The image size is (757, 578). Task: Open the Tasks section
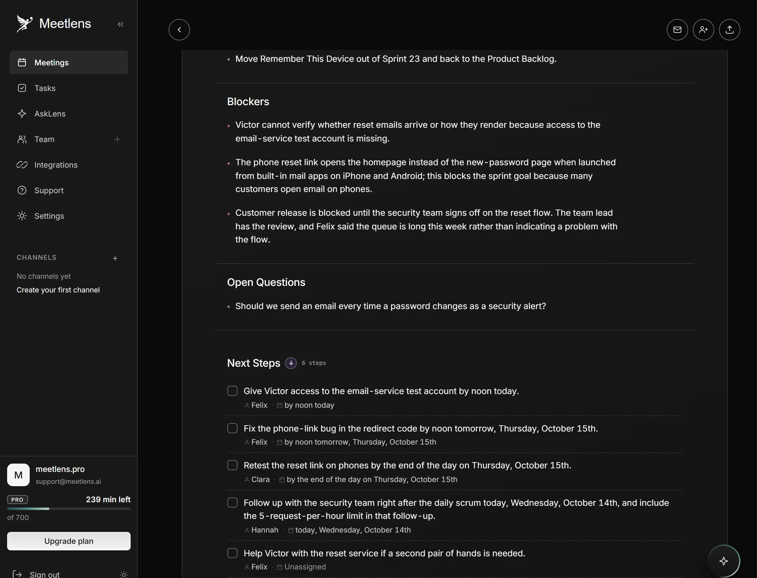(69, 88)
